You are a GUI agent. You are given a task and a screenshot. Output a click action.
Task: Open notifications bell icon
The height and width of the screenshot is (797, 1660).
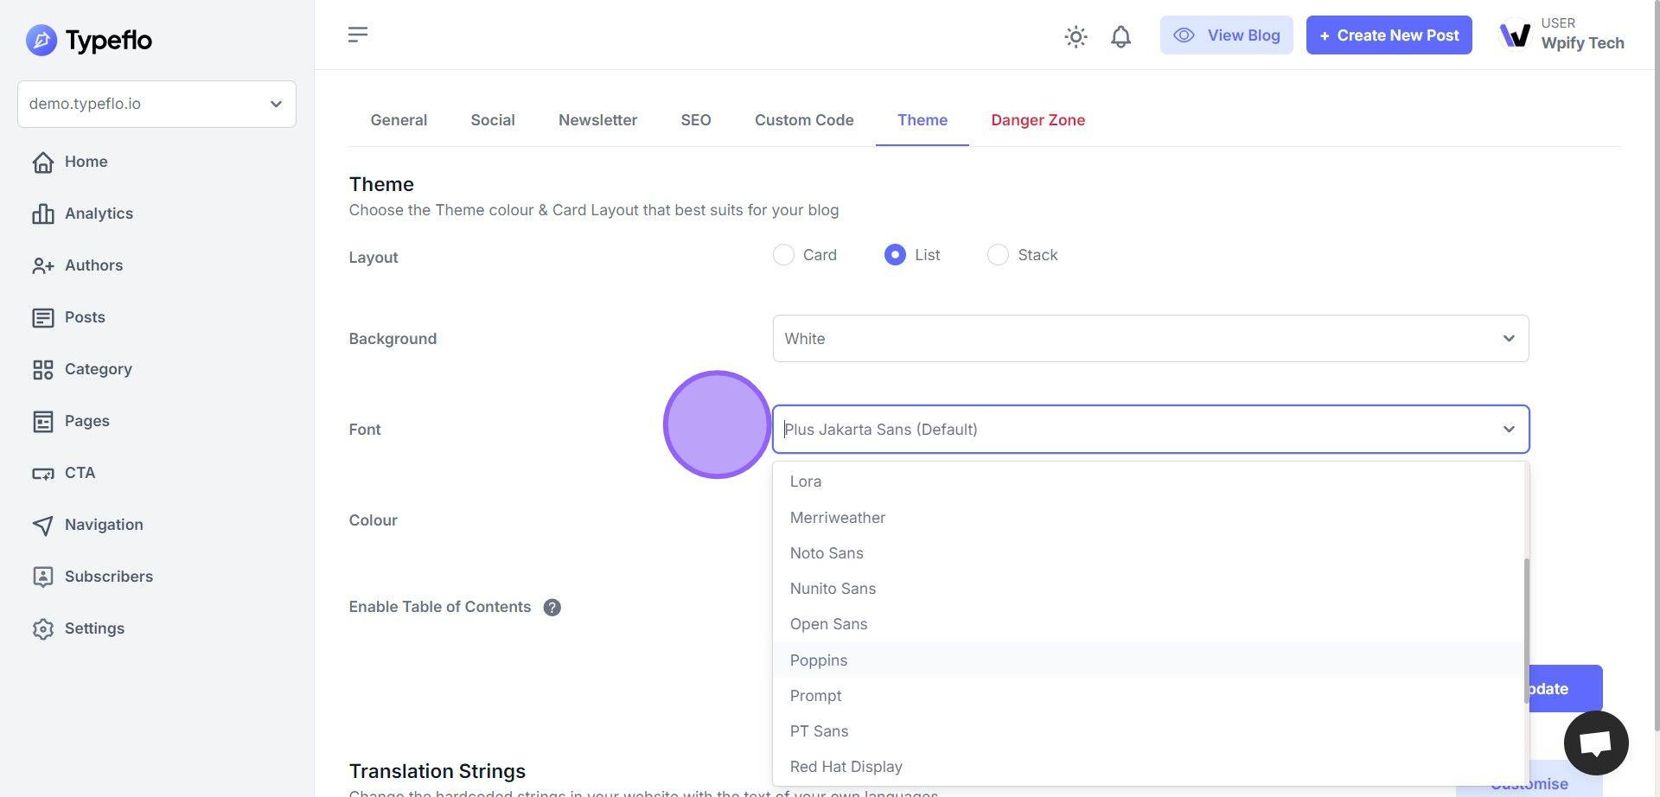1120,36
